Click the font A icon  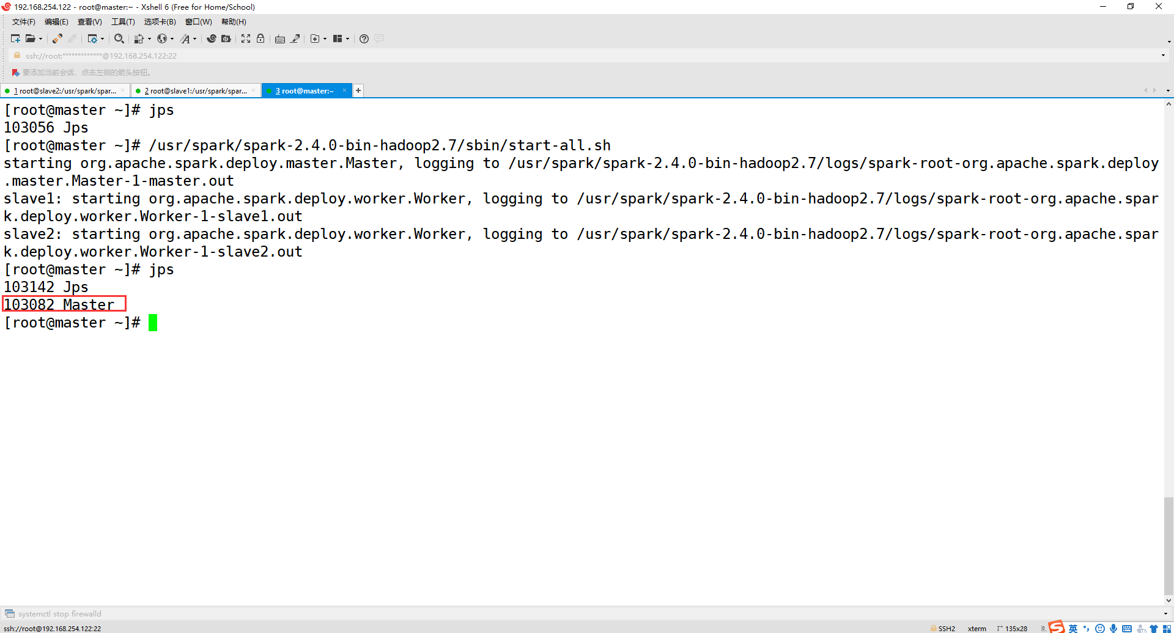click(x=185, y=38)
